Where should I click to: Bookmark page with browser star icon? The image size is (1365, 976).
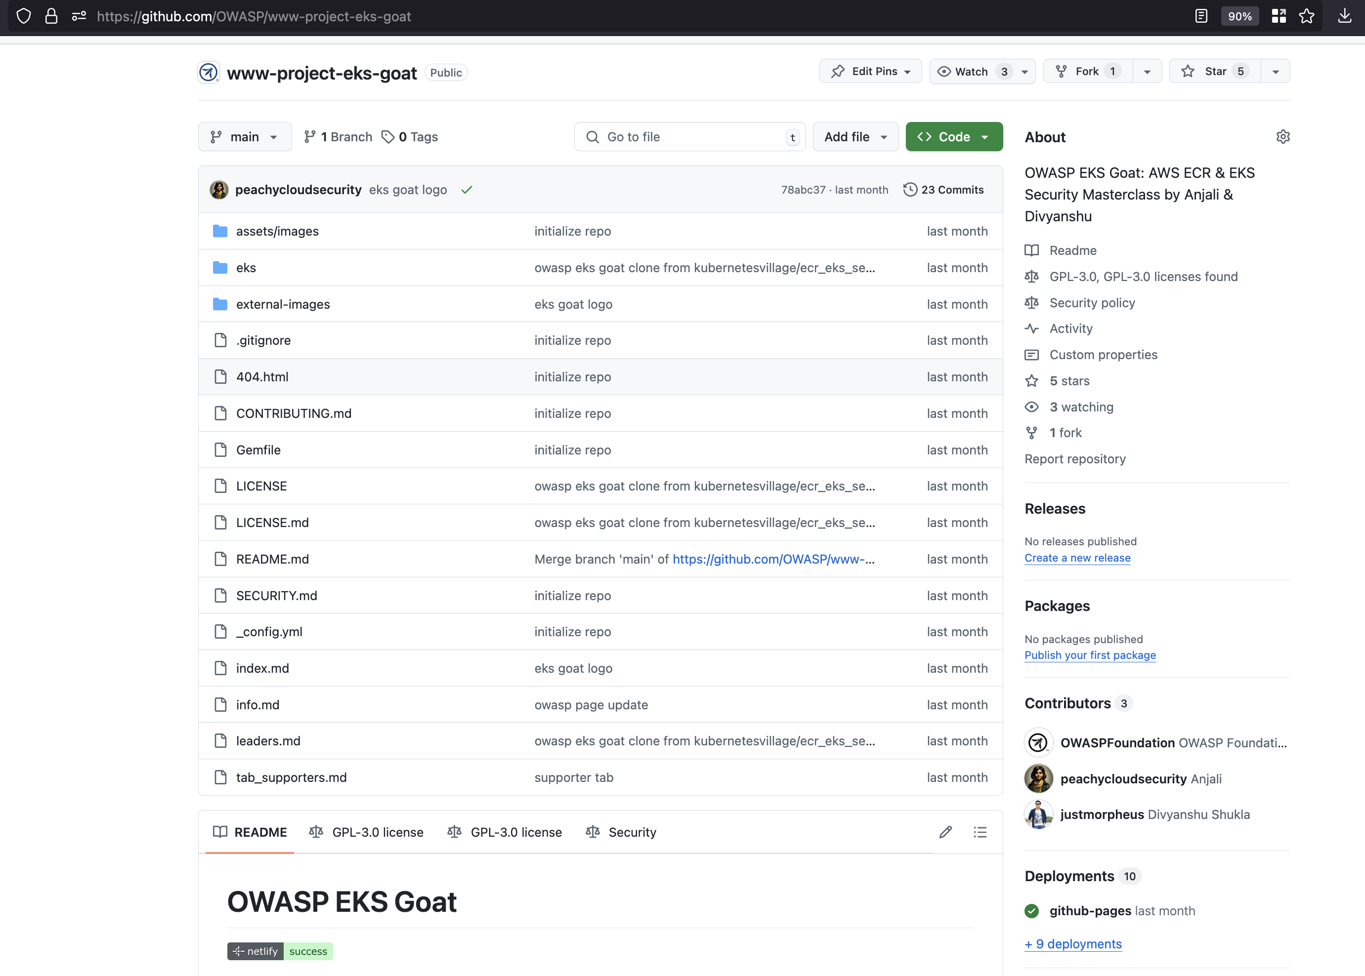click(1307, 16)
